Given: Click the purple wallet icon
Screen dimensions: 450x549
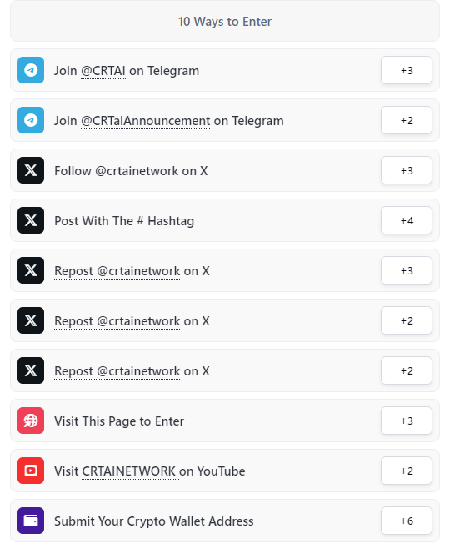Looking at the screenshot, I should tap(31, 521).
